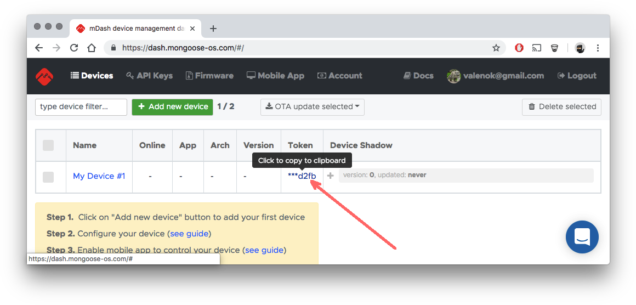The width and height of the screenshot is (636, 305).
Task: Click the Arch column header
Action: click(220, 145)
